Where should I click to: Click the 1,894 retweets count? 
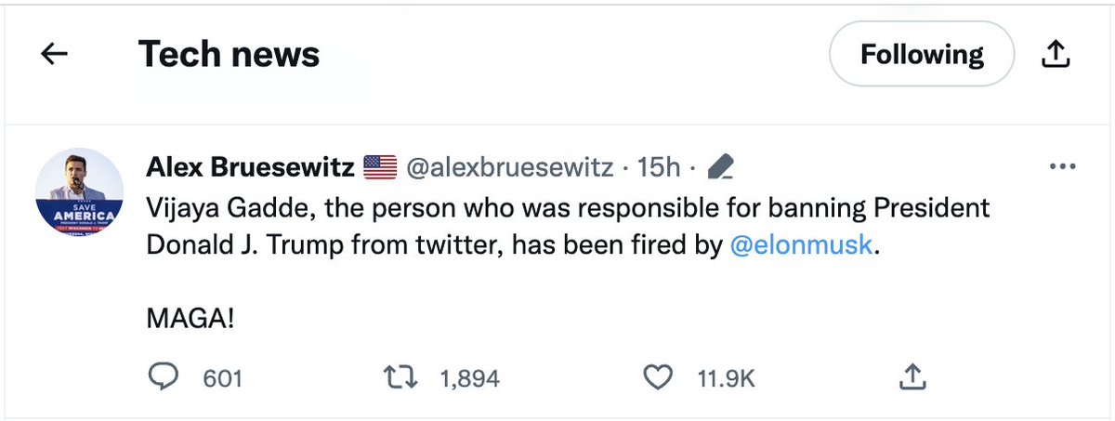tap(469, 378)
